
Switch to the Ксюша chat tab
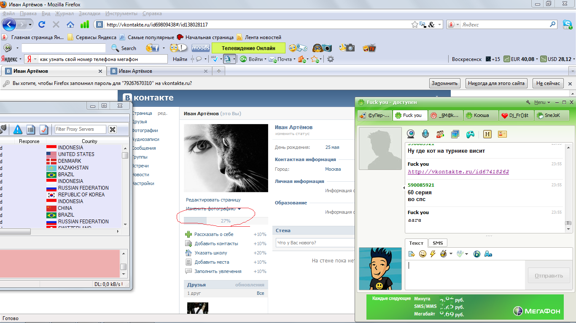click(481, 115)
